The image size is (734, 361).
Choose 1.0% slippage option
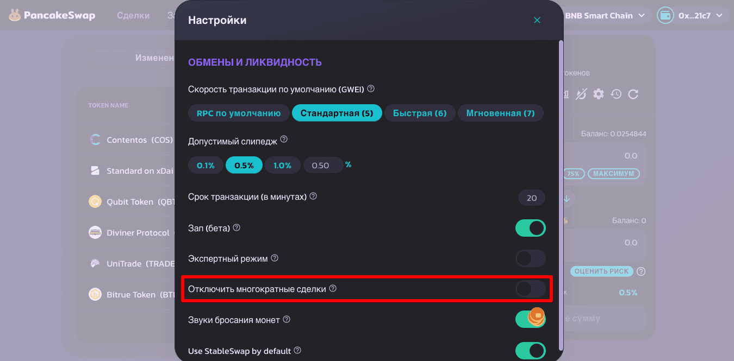(283, 165)
